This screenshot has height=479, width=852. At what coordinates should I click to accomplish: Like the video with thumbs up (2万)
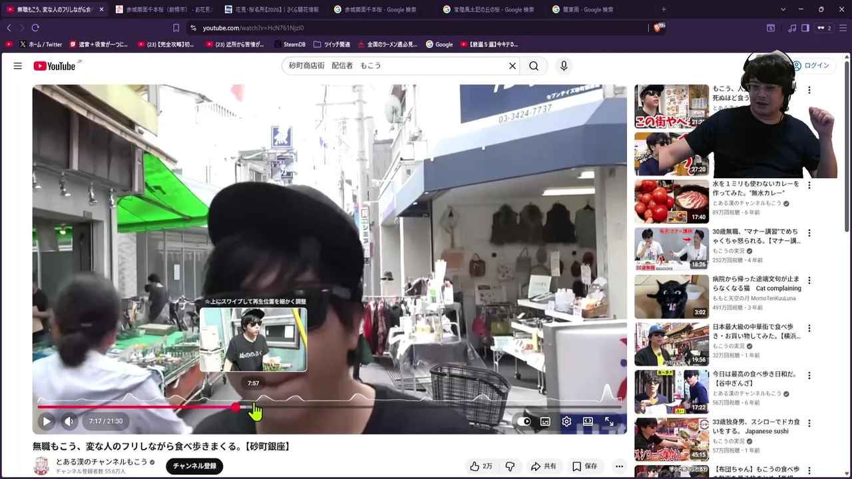(481, 466)
